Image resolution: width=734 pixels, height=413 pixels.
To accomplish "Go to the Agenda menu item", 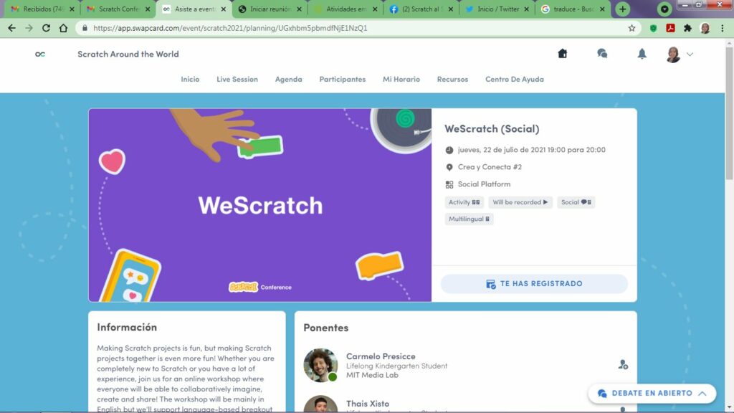I will pyautogui.click(x=288, y=79).
